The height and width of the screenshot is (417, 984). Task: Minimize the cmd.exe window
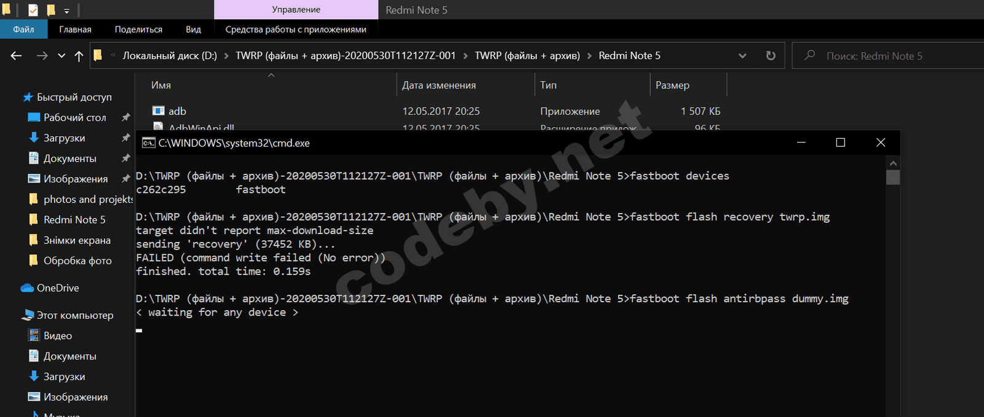coord(801,142)
